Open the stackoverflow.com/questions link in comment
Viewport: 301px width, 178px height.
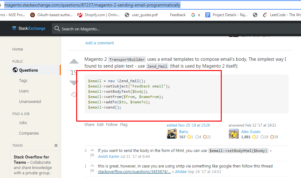[134, 172]
